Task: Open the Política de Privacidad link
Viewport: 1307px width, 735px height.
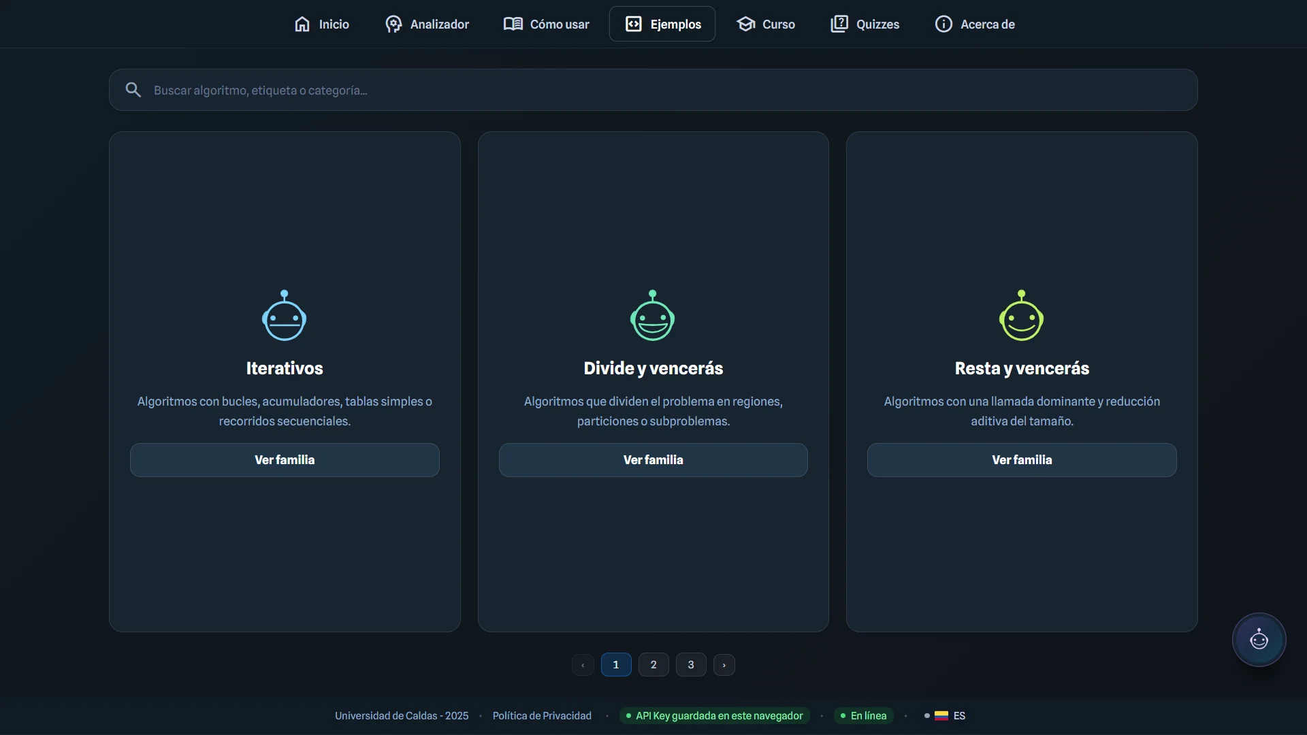Action: [x=542, y=716]
